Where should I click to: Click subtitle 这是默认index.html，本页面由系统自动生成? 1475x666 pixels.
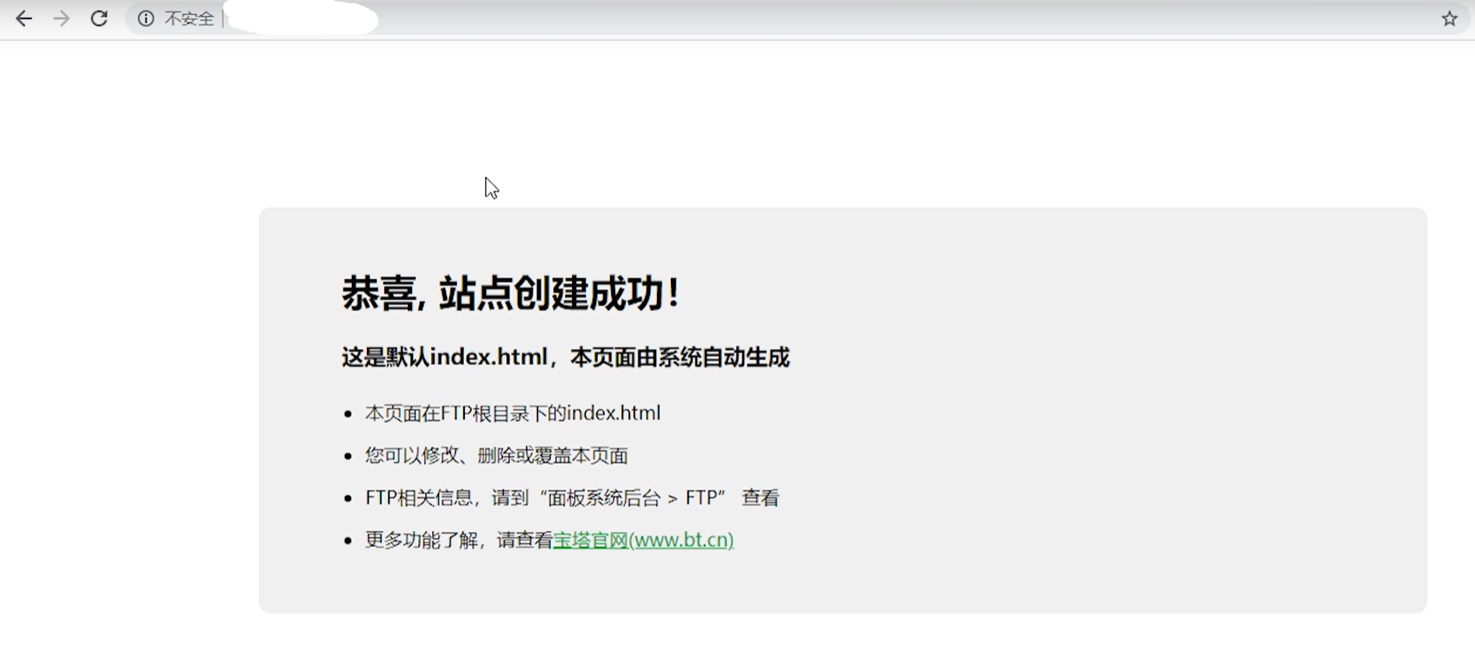click(x=565, y=357)
